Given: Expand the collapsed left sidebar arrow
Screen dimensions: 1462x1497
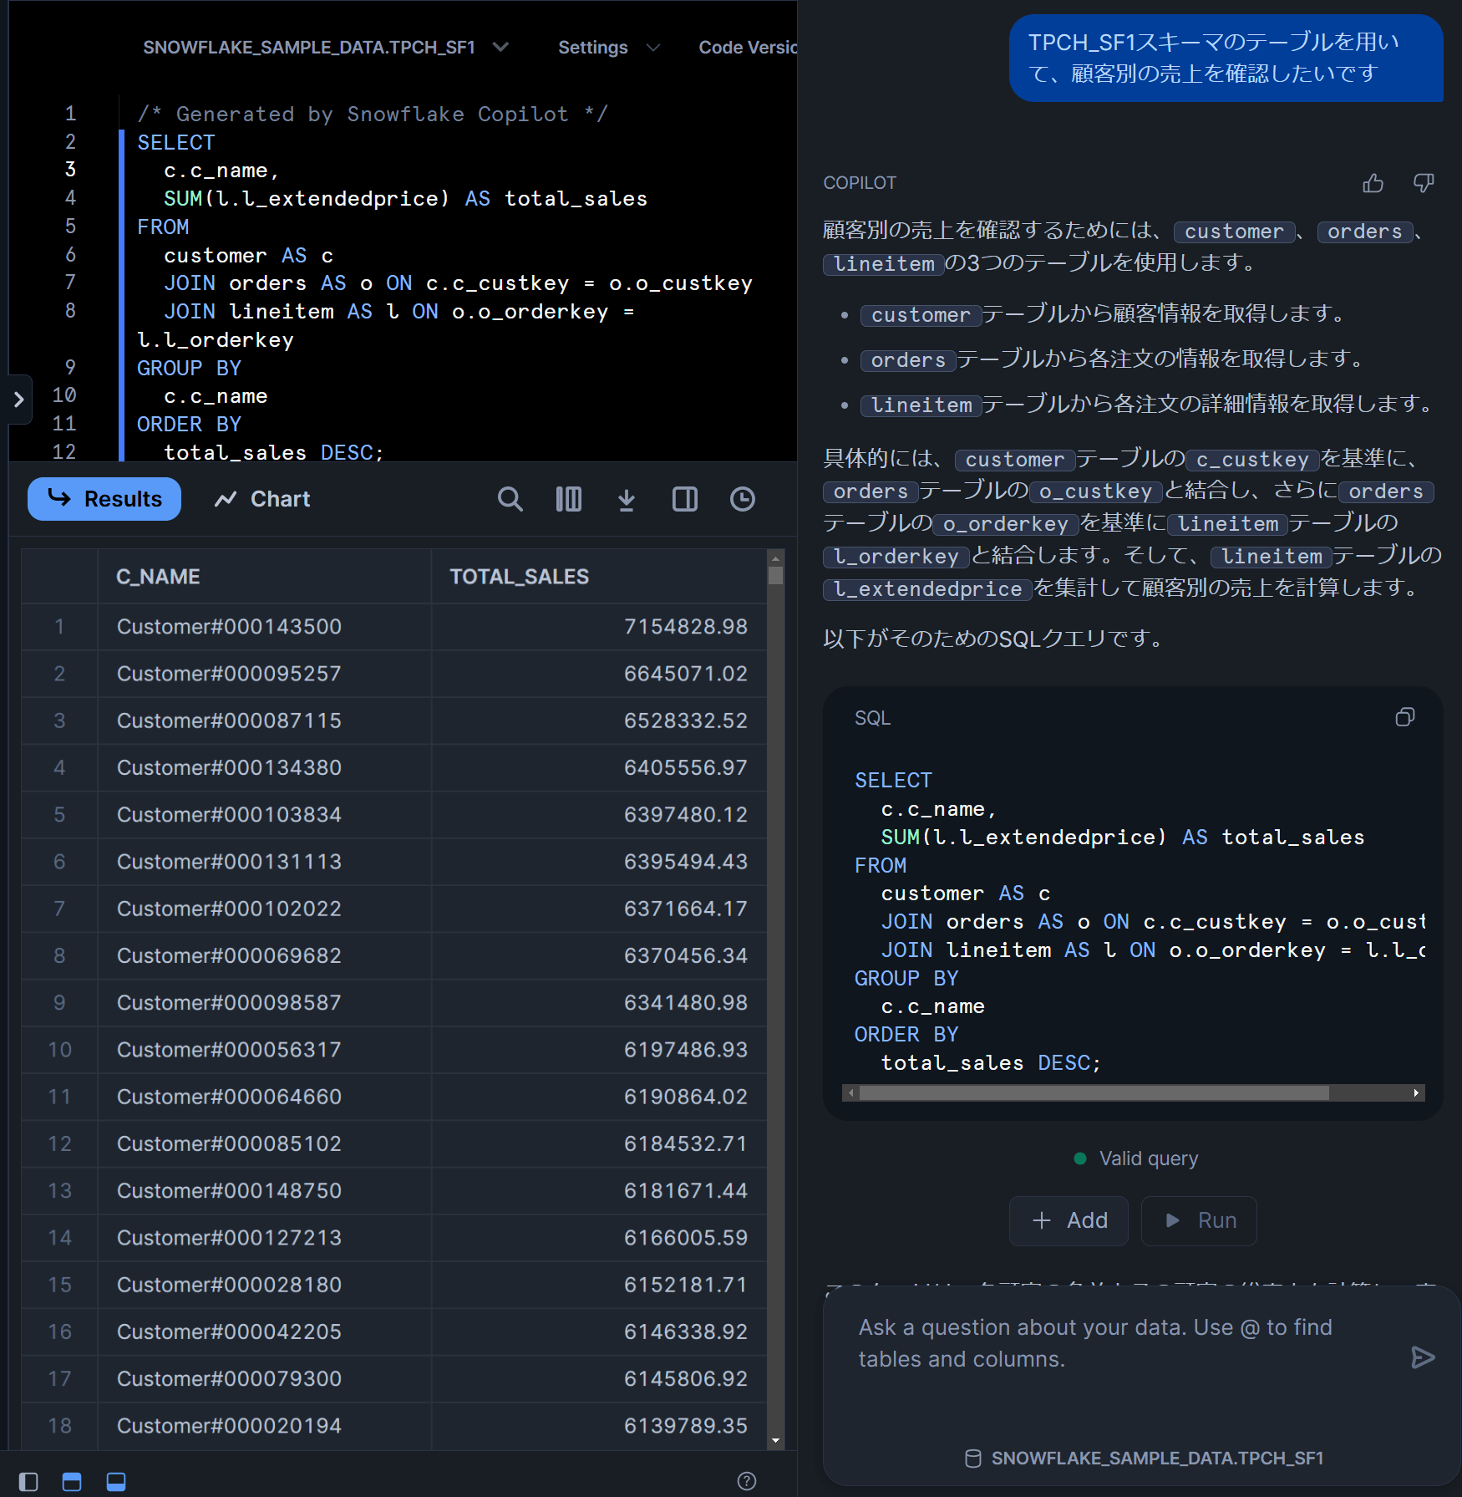Looking at the screenshot, I should pyautogui.click(x=19, y=400).
